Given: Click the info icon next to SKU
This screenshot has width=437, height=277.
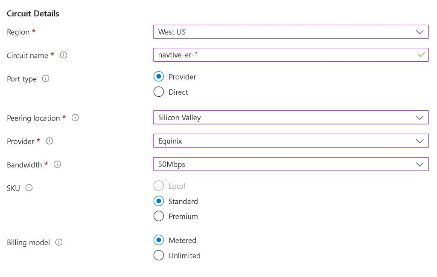Looking at the screenshot, I should (x=29, y=188).
